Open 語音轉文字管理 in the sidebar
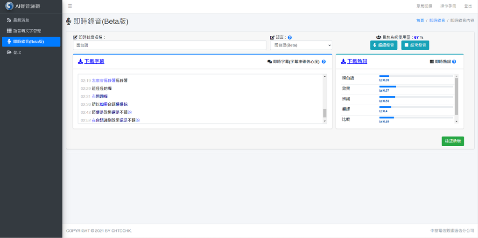This screenshot has width=478, height=238. click(31, 31)
